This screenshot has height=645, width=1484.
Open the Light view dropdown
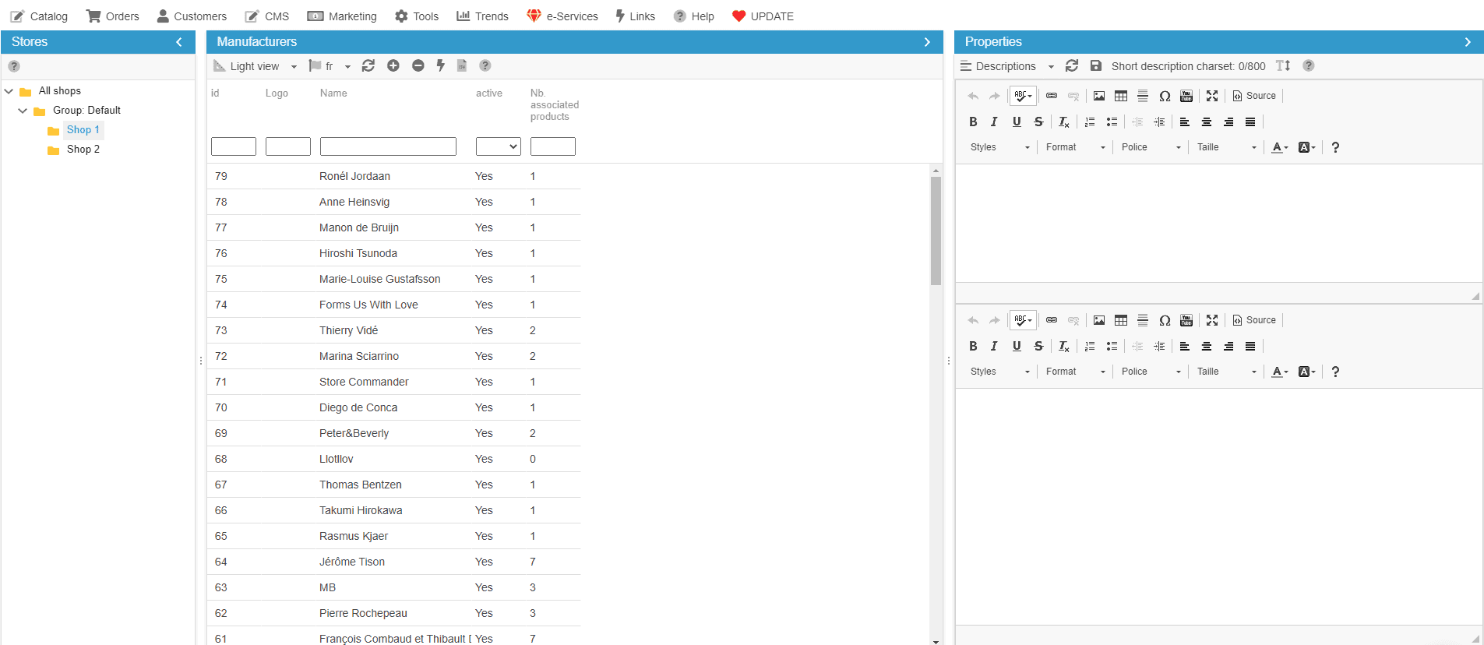pyautogui.click(x=256, y=66)
